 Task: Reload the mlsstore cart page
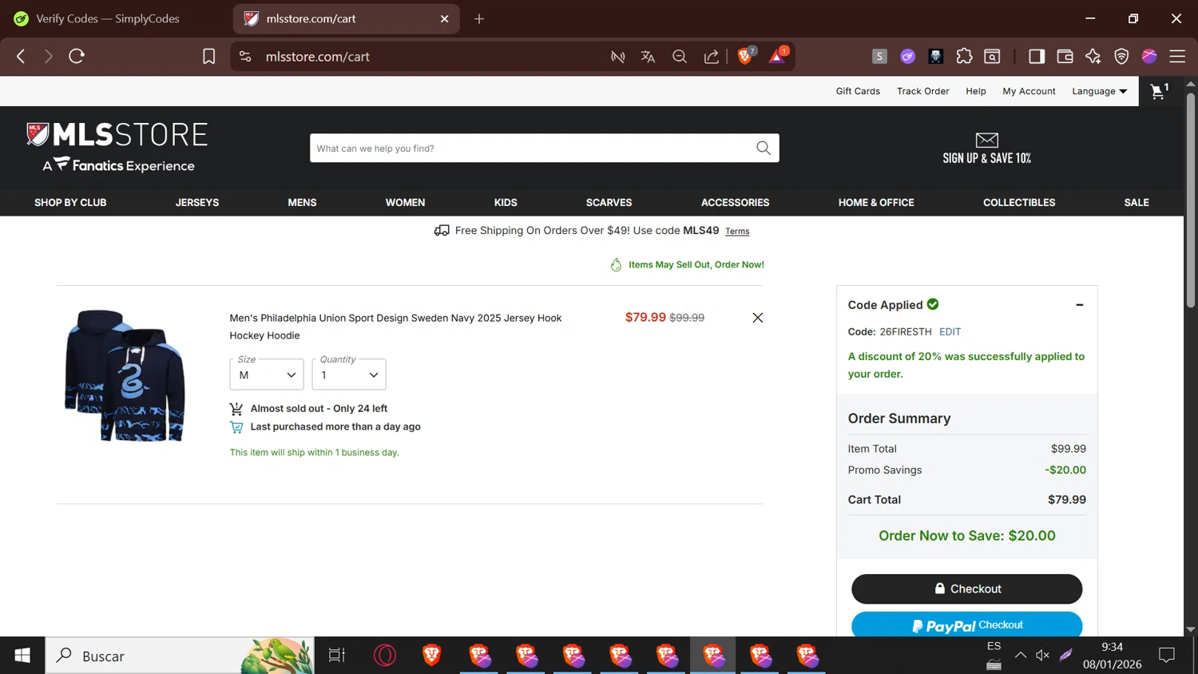(77, 56)
